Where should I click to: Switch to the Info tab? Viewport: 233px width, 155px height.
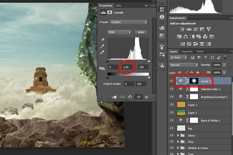(118, 6)
